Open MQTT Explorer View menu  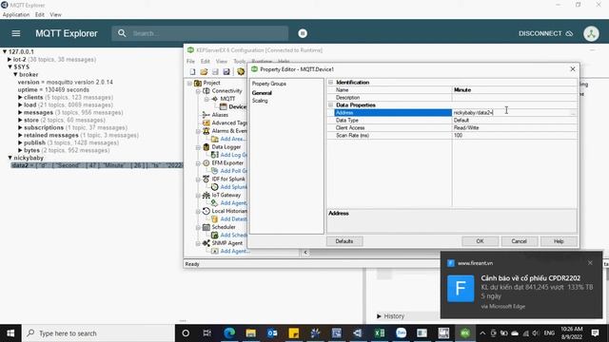coord(55,15)
